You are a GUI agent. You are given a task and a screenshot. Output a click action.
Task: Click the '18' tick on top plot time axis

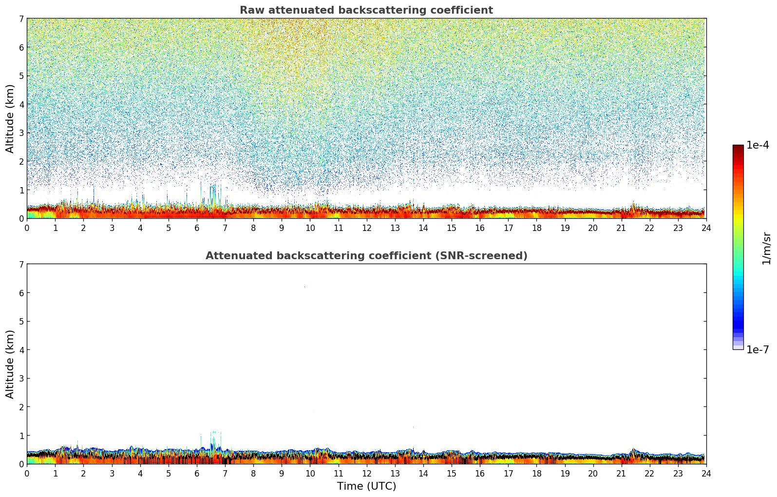536,228
